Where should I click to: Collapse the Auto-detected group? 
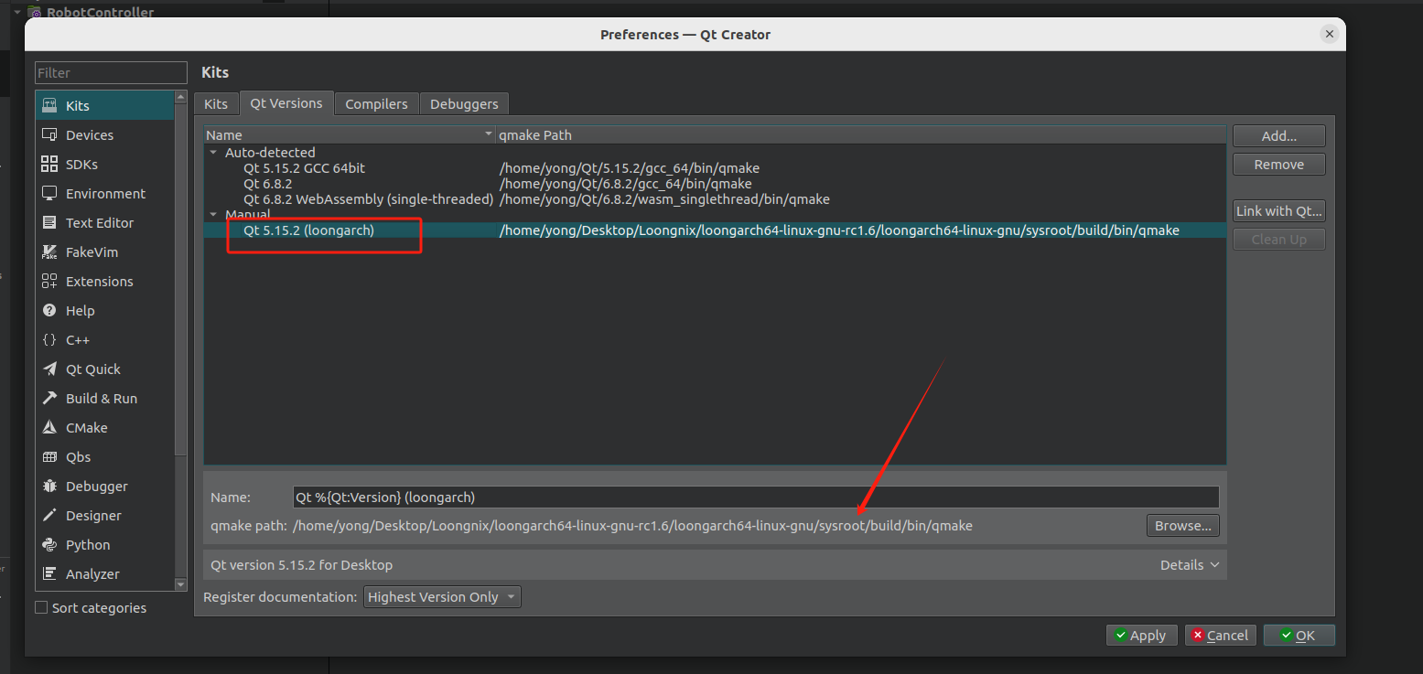213,153
